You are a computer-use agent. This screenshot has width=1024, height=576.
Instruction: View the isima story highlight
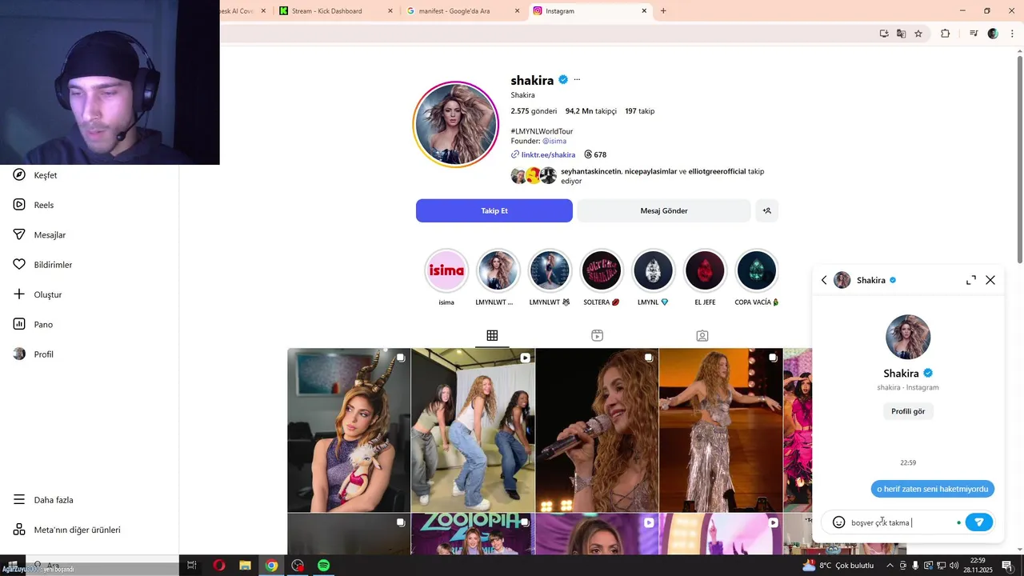pyautogui.click(x=446, y=271)
